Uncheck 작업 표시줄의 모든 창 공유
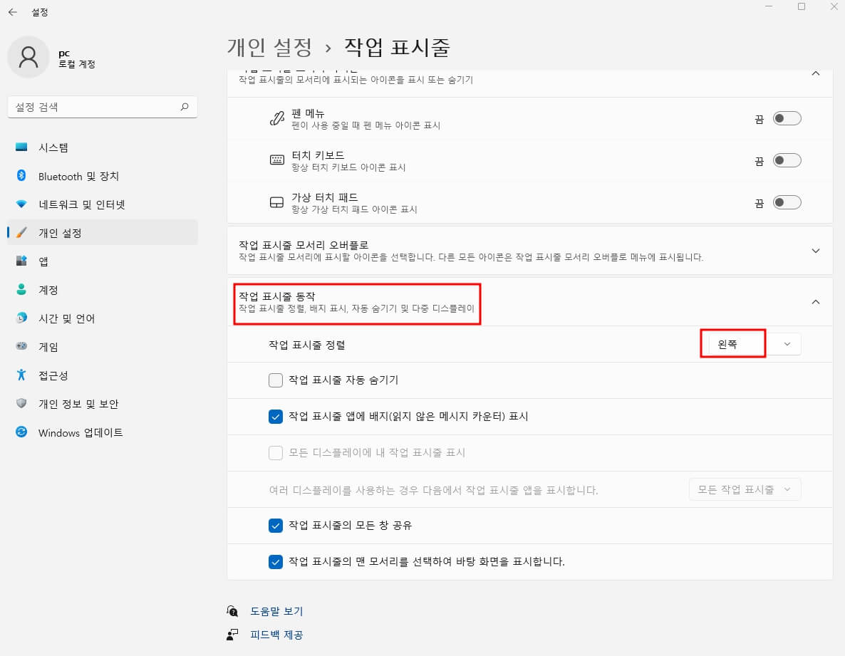Screen dimensions: 845x656 pos(276,526)
